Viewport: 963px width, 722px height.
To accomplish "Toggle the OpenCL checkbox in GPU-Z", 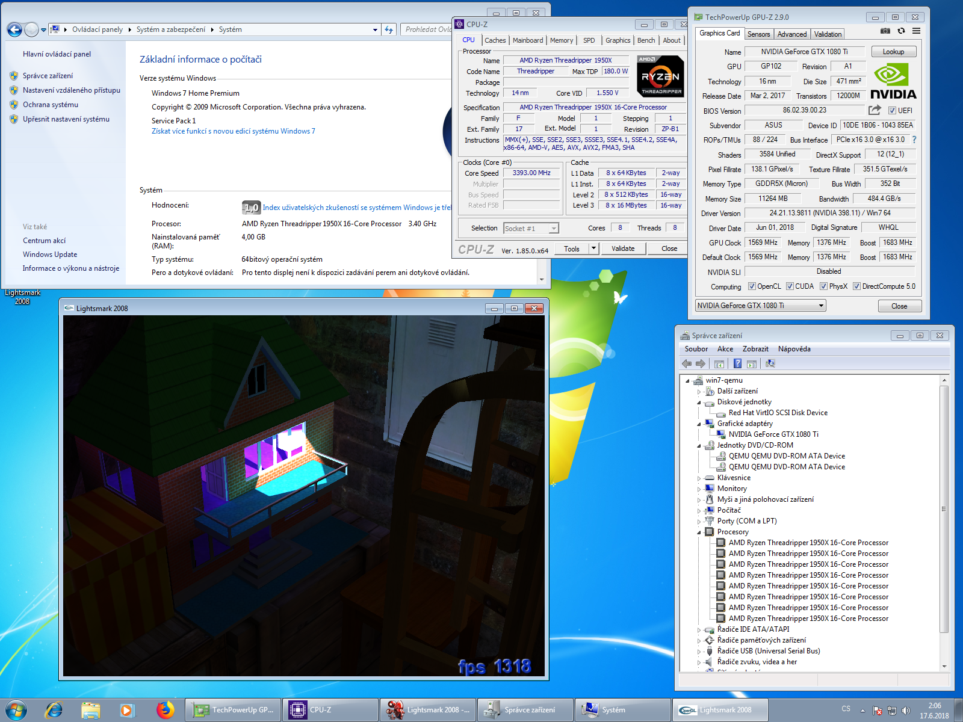I will click(751, 286).
